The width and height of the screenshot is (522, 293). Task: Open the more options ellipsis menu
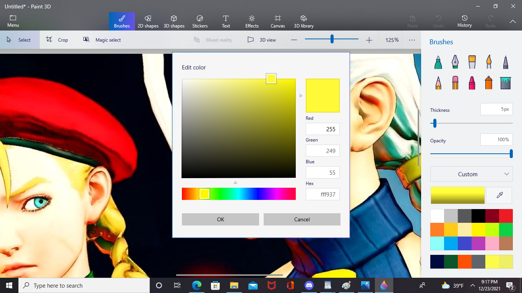[412, 40]
